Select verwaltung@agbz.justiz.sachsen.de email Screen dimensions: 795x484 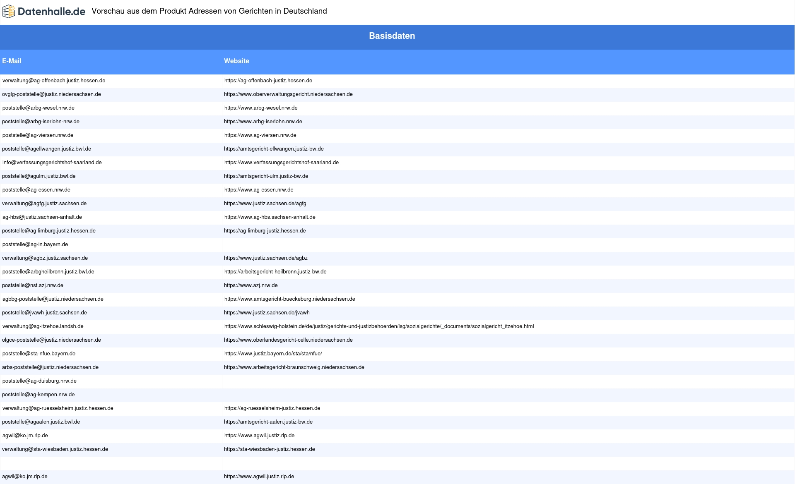tap(45, 258)
